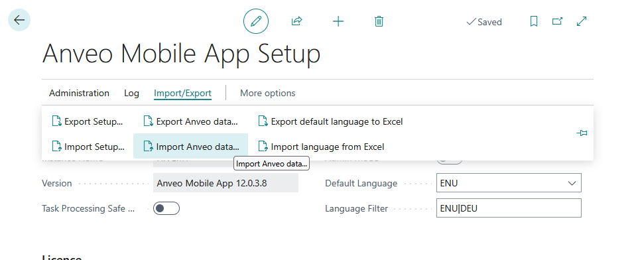Click the pencil edit icon

(x=256, y=21)
